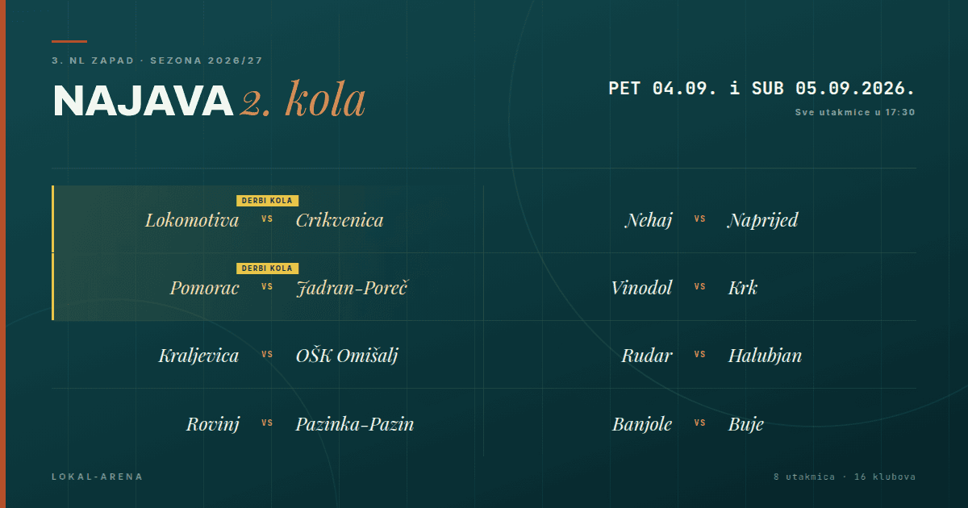Open the Jadran-Poreč team name

coord(352,288)
